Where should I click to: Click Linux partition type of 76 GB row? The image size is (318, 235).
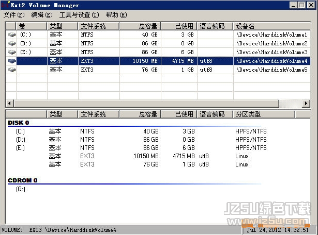pos(242,164)
